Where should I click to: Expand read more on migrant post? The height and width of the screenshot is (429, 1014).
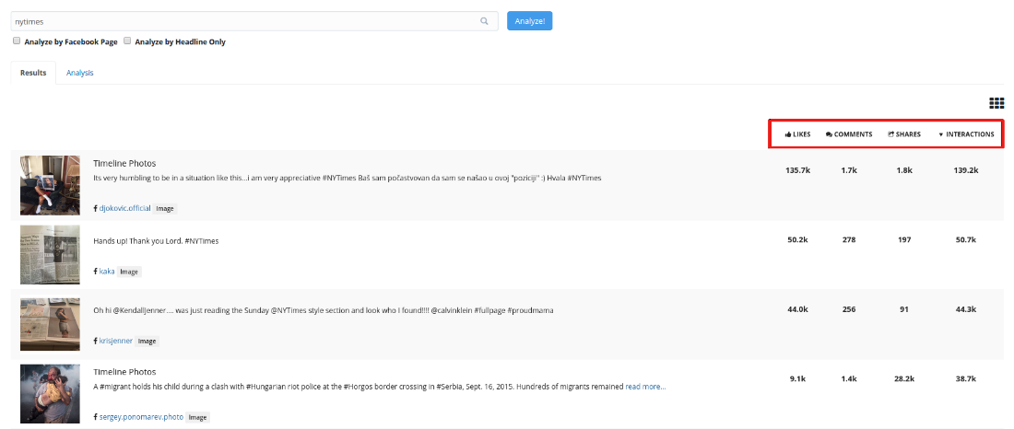point(645,387)
